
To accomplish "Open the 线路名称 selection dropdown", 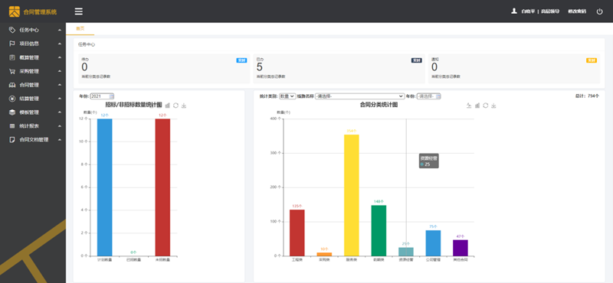I will pyautogui.click(x=359, y=96).
